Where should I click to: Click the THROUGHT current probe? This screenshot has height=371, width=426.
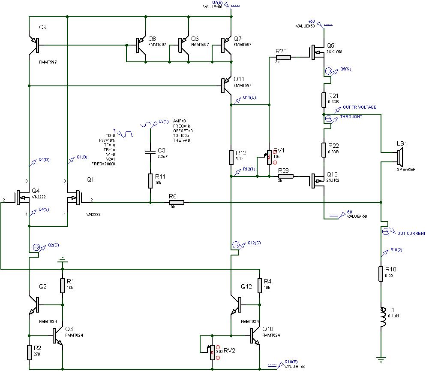pyautogui.click(x=332, y=119)
